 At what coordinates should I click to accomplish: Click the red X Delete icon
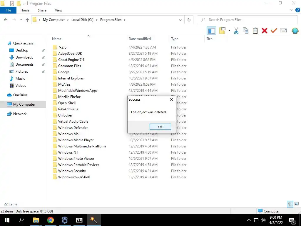tap(265, 31)
